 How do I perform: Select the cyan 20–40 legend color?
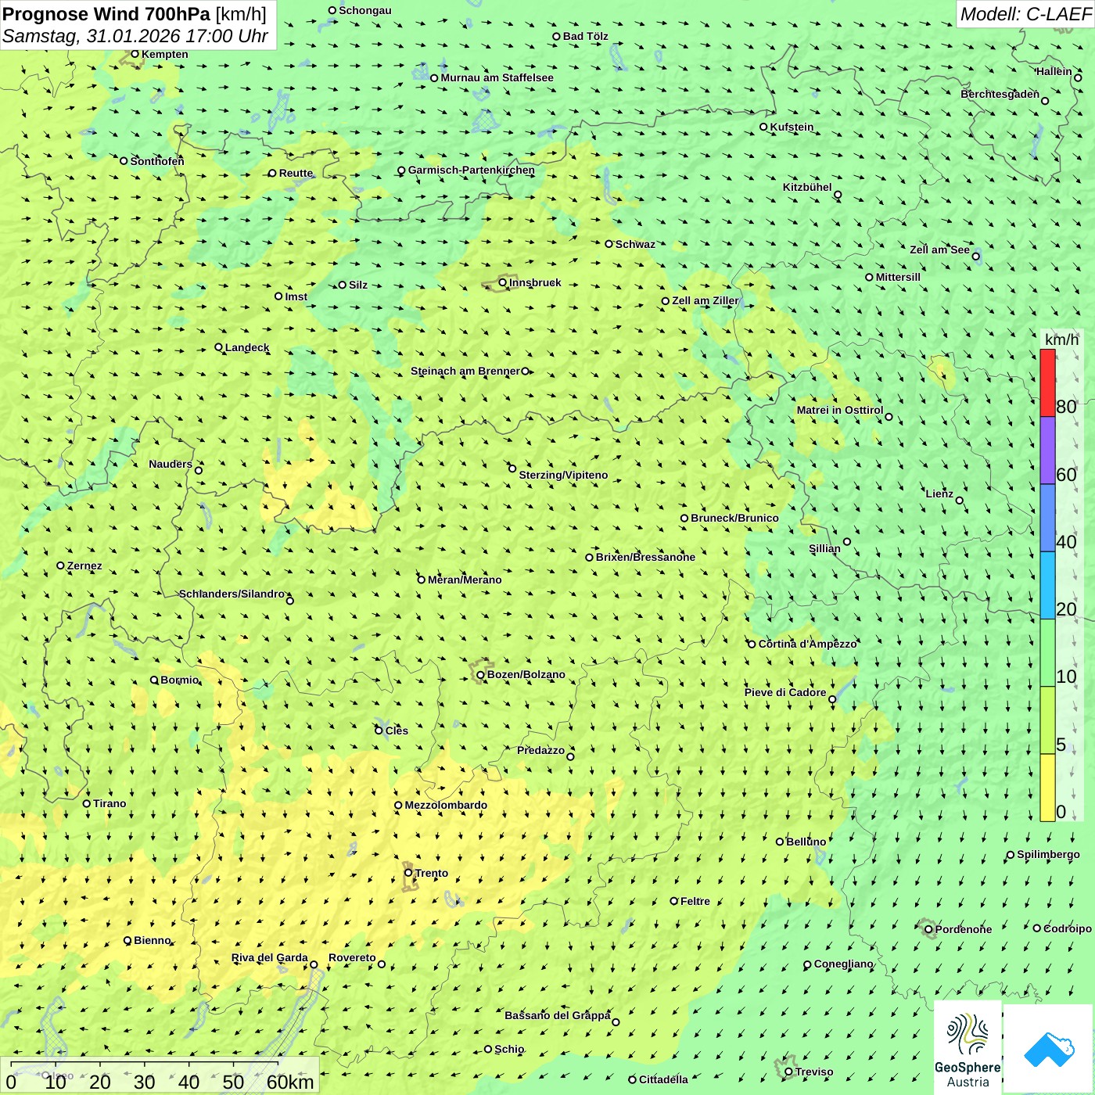(1047, 586)
